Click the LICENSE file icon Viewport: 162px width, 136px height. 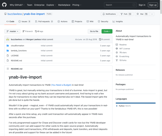pos(8,56)
